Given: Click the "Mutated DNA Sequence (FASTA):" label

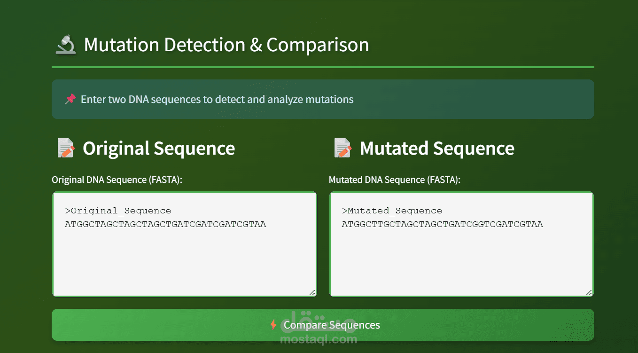Looking at the screenshot, I should click(x=395, y=180).
